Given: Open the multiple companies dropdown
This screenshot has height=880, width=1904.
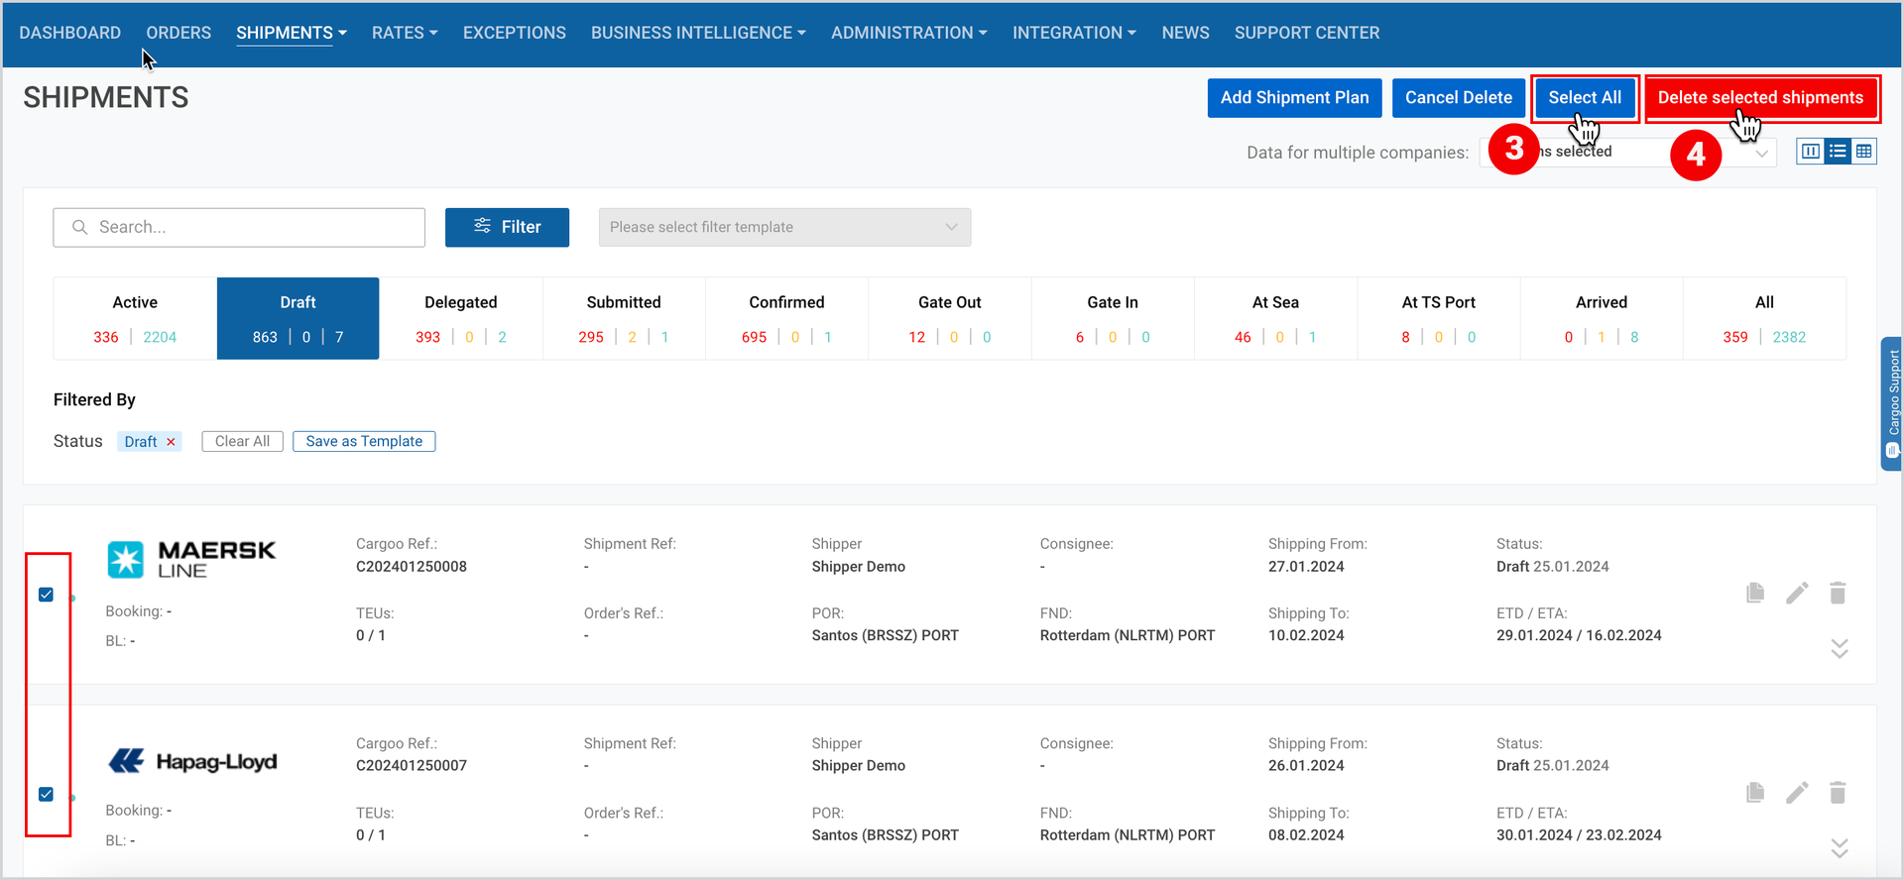Looking at the screenshot, I should pos(1627,152).
